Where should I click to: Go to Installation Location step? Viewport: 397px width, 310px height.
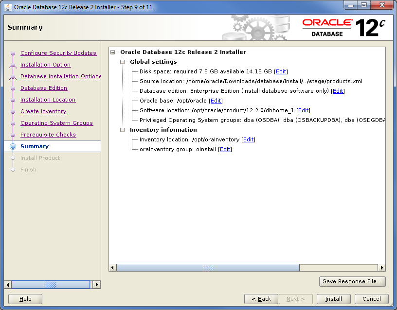[48, 100]
